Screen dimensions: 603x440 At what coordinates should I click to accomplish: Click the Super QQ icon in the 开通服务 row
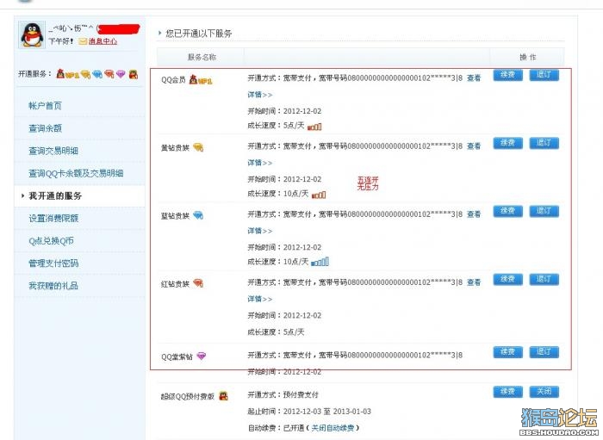click(x=133, y=74)
